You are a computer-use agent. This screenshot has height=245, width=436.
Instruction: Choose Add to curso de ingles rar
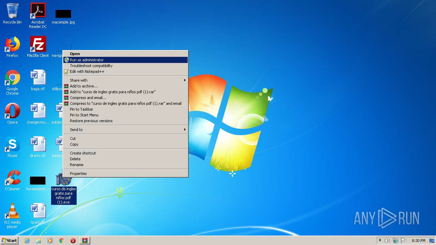125,92
